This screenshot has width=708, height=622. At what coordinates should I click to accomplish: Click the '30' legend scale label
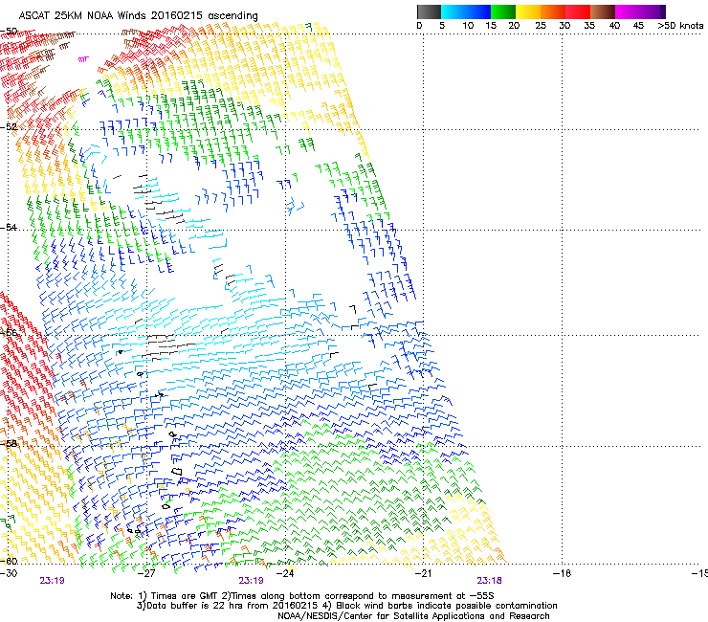tap(564, 26)
